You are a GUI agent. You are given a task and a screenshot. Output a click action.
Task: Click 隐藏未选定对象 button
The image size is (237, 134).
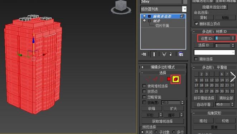(214, 7)
